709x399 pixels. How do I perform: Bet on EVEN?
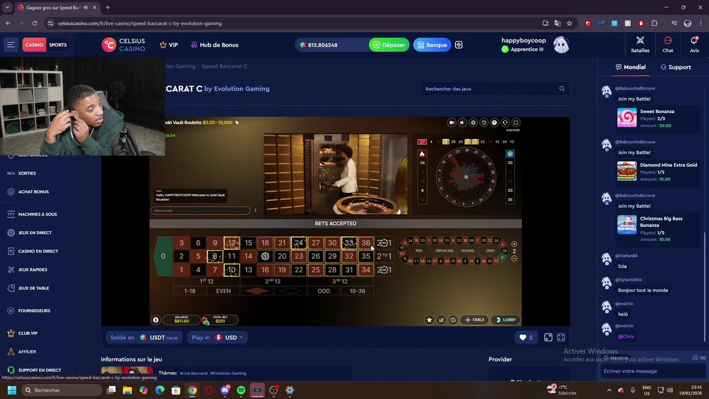pyautogui.click(x=223, y=291)
